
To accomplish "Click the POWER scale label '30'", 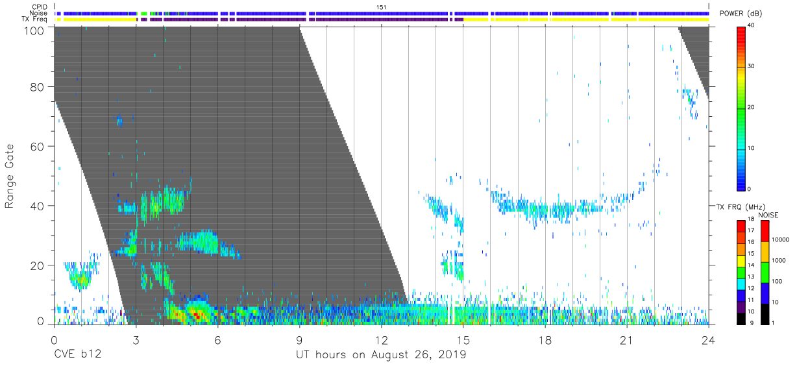I will point(752,66).
